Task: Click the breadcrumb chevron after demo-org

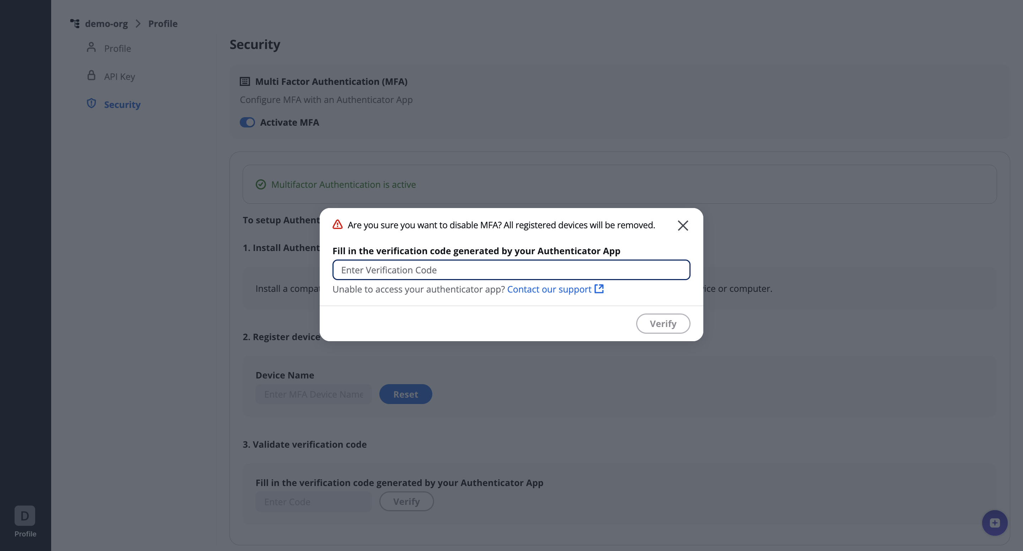Action: (138, 23)
